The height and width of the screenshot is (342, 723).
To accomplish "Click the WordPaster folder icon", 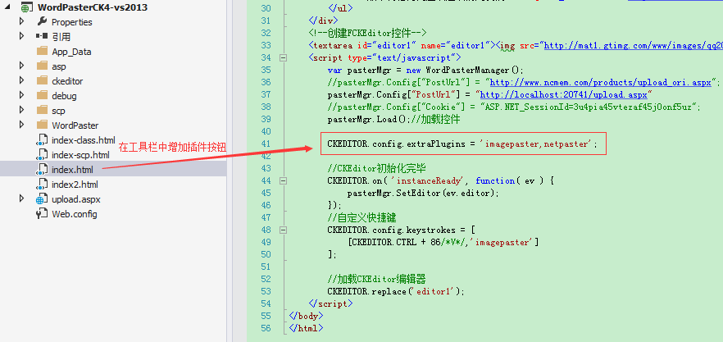I will [42, 125].
